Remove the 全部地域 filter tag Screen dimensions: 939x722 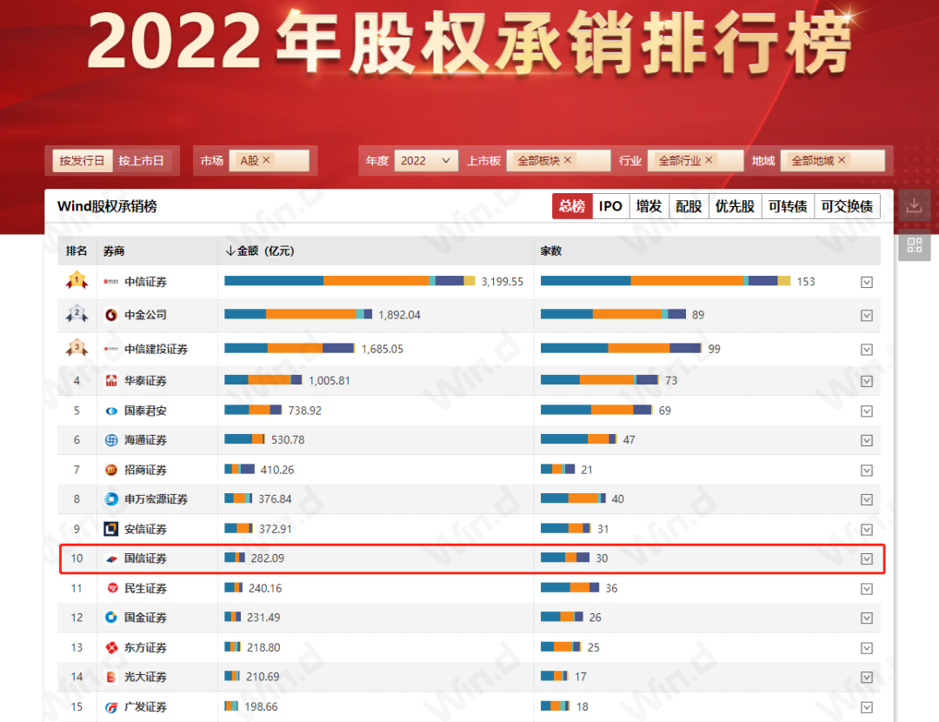[x=842, y=160]
